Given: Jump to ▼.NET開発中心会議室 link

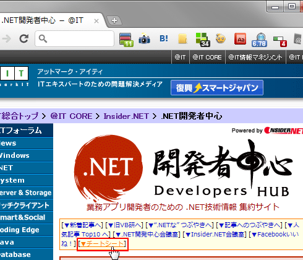Looking at the screenshot, I should pyautogui.click(x=147, y=235).
